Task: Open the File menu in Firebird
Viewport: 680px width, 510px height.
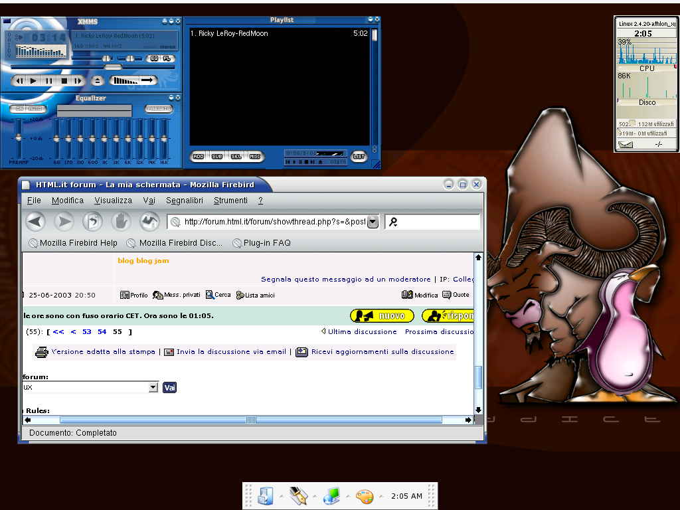Action: 34,201
